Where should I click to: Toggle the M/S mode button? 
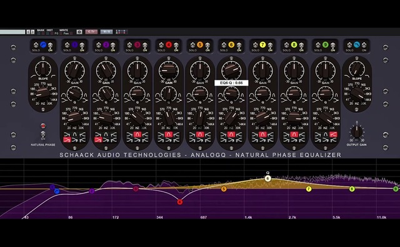[106, 32]
